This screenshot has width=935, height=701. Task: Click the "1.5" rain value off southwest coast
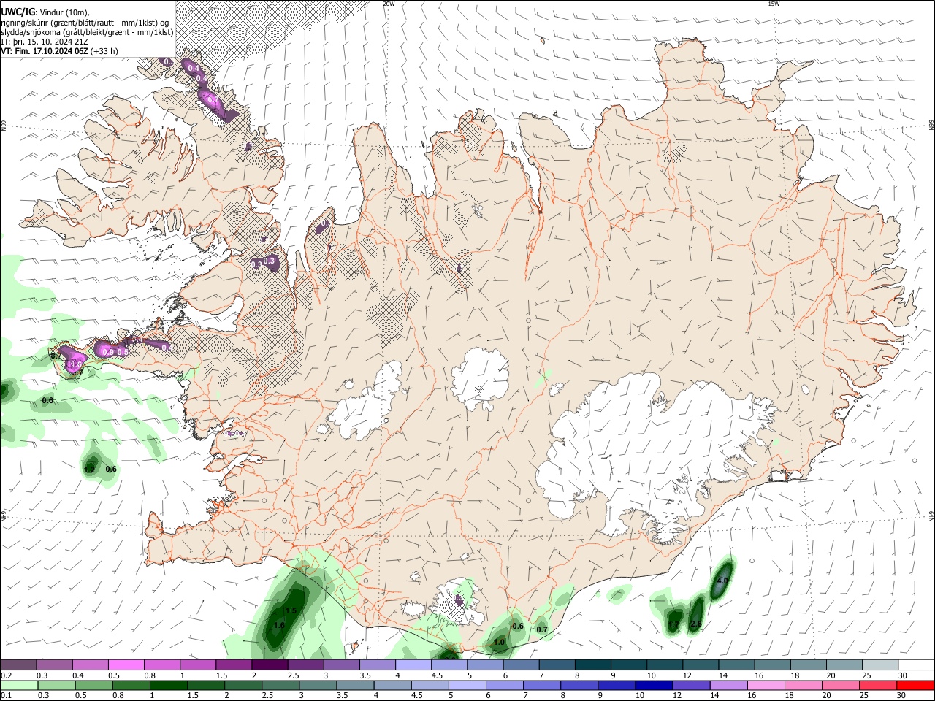tap(291, 610)
